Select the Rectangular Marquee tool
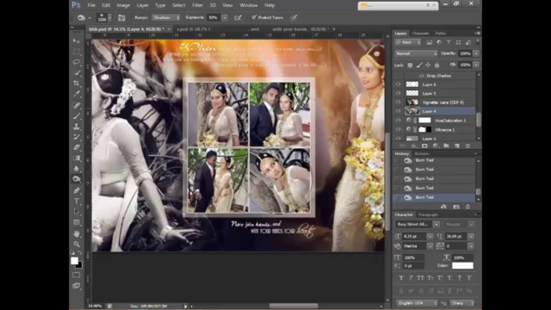The width and height of the screenshot is (551, 310). click(77, 52)
